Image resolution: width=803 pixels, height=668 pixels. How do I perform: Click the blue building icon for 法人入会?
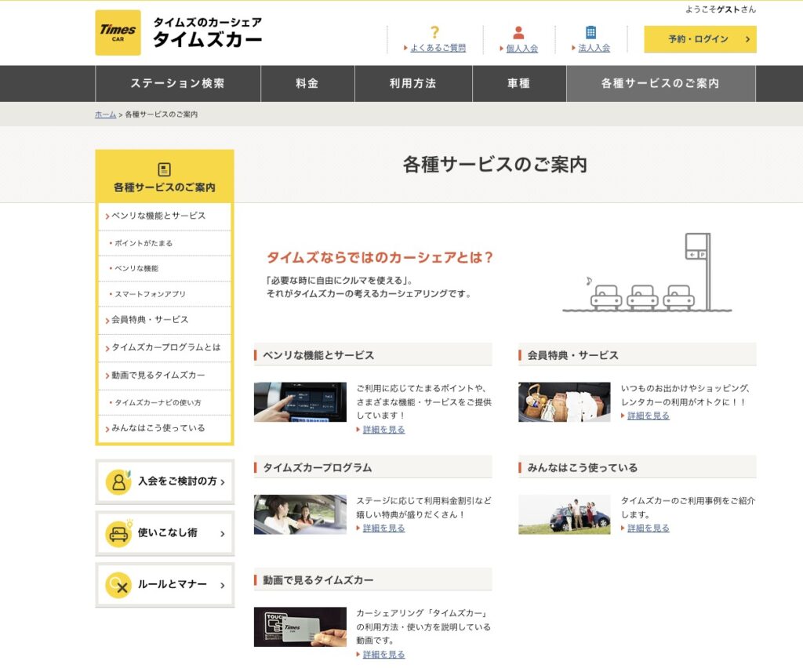pyautogui.click(x=590, y=32)
